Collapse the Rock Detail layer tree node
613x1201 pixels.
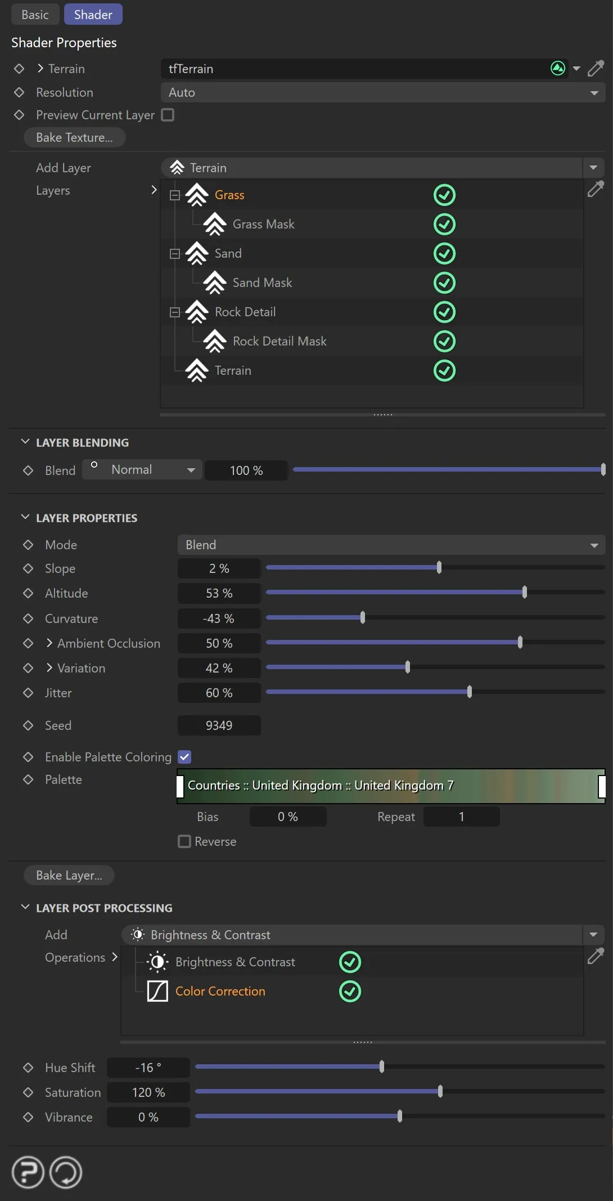175,312
